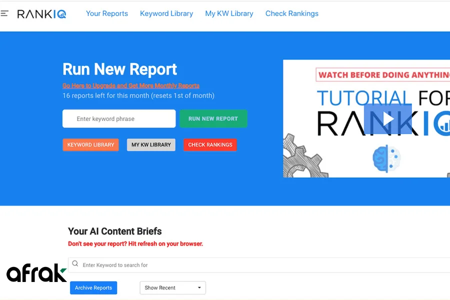Image resolution: width=450 pixels, height=300 pixels.
Task: Focus the Enter keyword phrase field
Action: pyautogui.click(x=119, y=118)
